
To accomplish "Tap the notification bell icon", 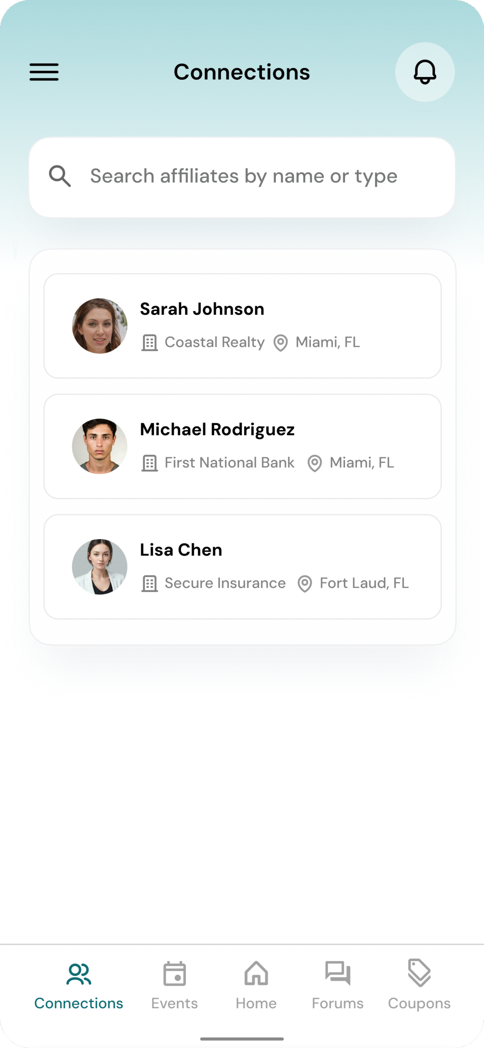I will pos(425,72).
